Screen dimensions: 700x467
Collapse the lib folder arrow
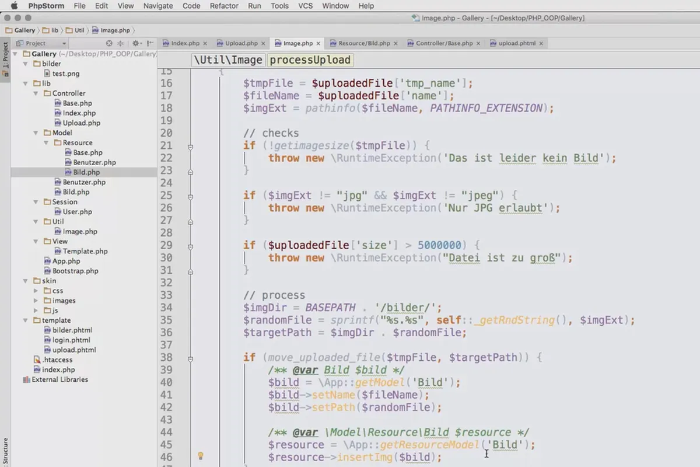26,83
